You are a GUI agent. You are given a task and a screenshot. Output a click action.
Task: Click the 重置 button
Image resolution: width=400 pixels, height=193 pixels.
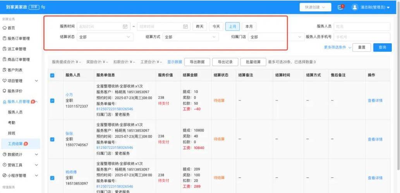[x=362, y=47]
